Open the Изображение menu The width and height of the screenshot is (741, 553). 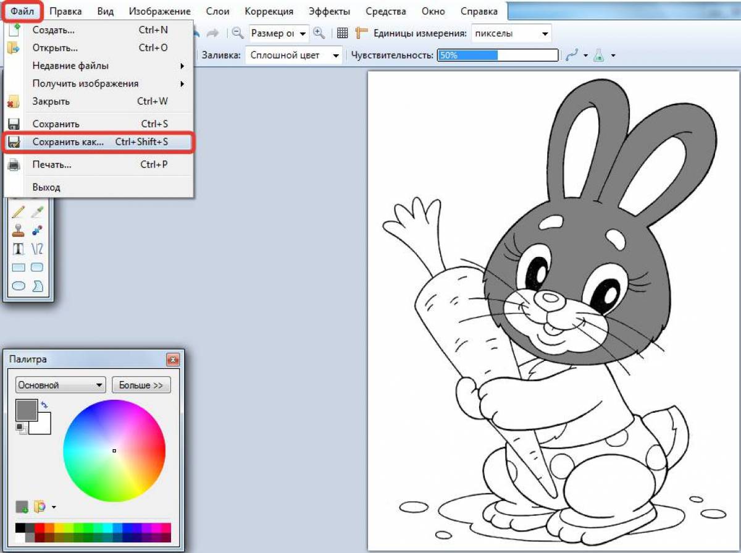point(160,11)
